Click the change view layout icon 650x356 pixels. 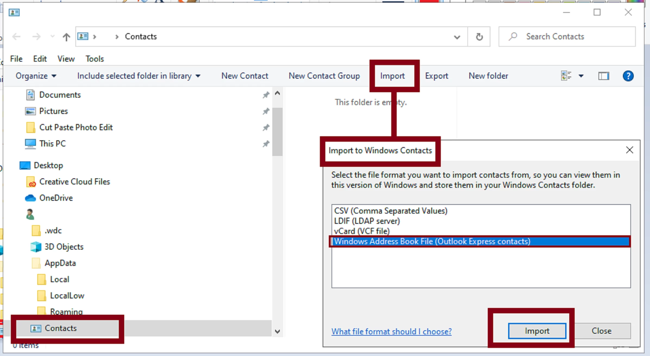tap(566, 76)
